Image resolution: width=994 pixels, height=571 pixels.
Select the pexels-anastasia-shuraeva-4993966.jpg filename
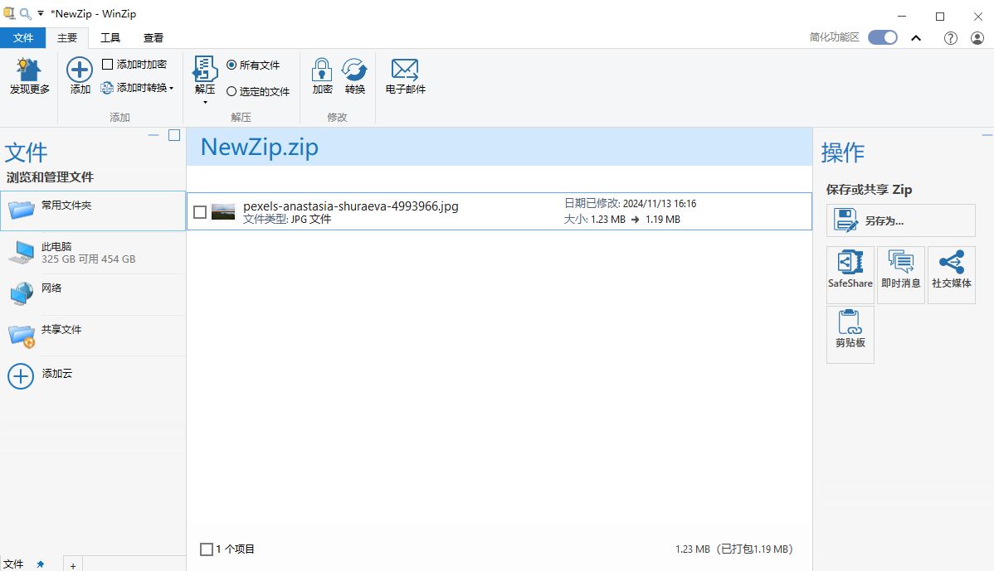[351, 206]
